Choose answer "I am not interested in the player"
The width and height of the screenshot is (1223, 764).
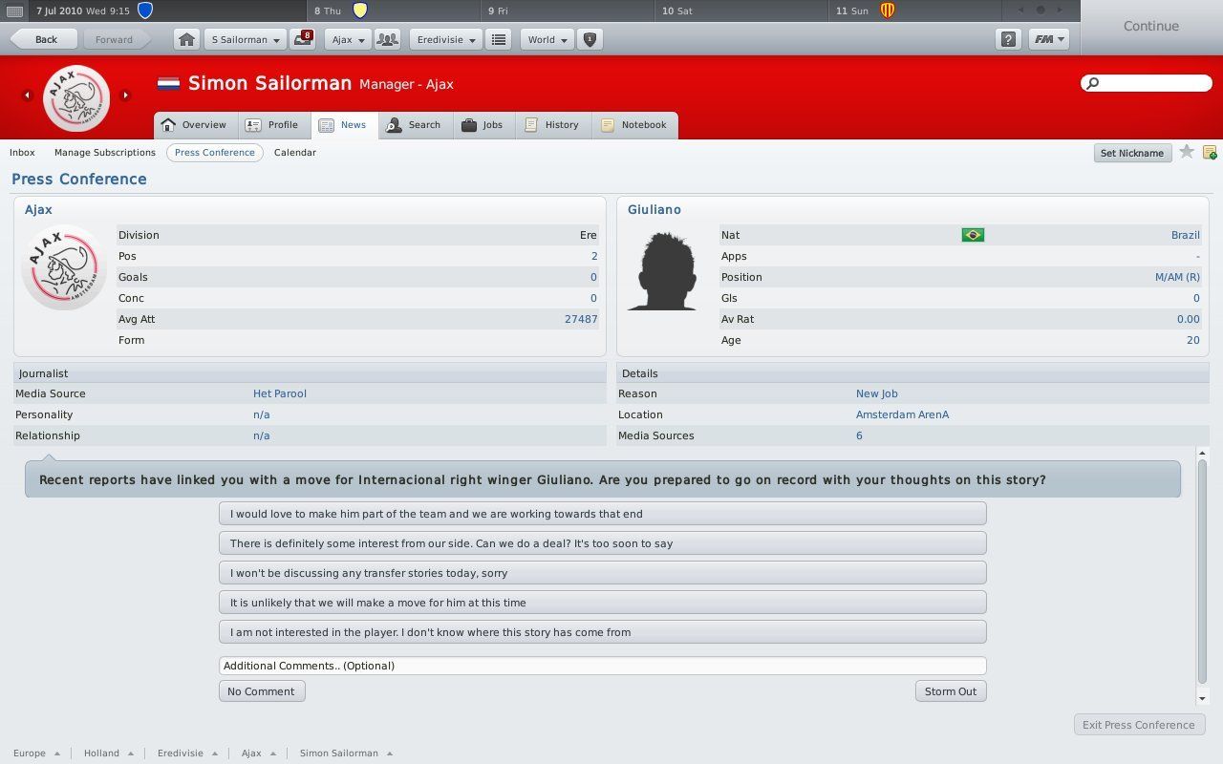(602, 632)
